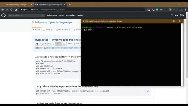Open the GitHub notifications bell
Viewport: 188px width, 106px height.
click(x=172, y=15)
